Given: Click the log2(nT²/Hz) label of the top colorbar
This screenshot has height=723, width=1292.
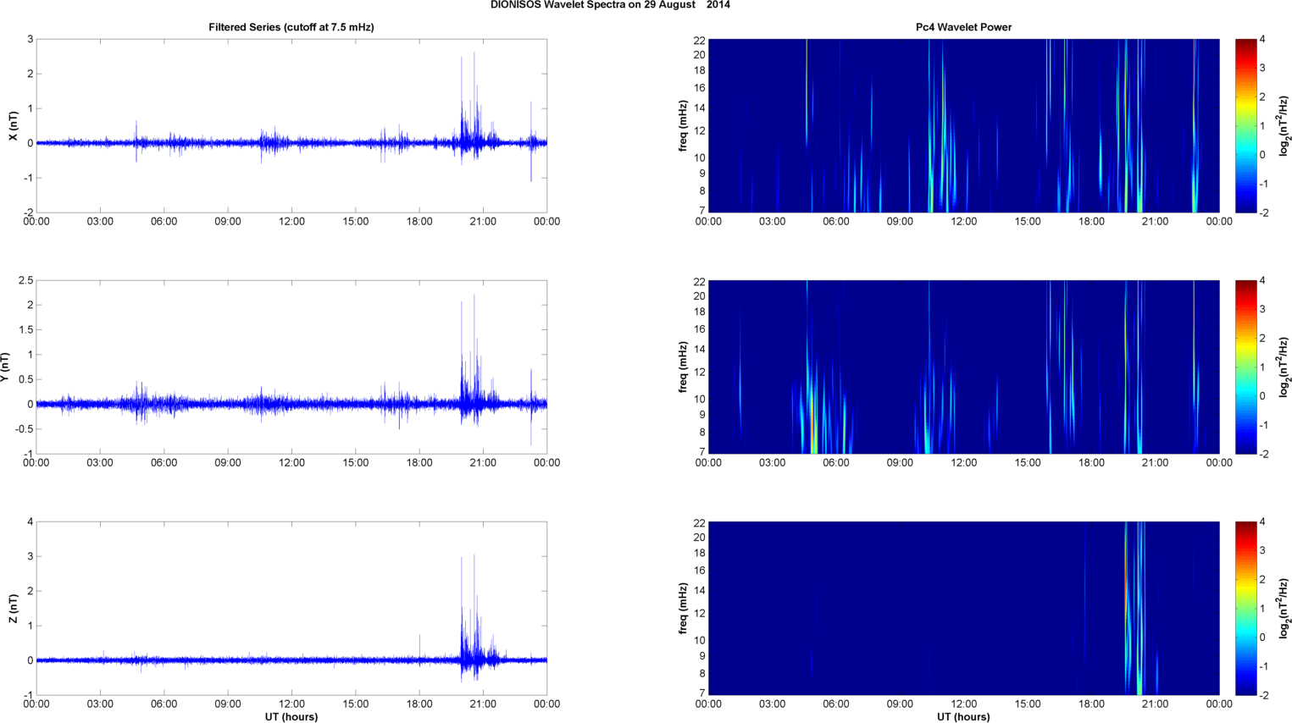Looking at the screenshot, I should point(1284,125).
